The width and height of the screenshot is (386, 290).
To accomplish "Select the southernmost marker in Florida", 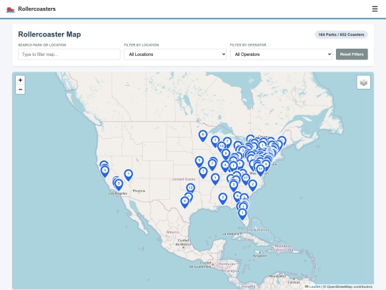I will click(x=242, y=214).
